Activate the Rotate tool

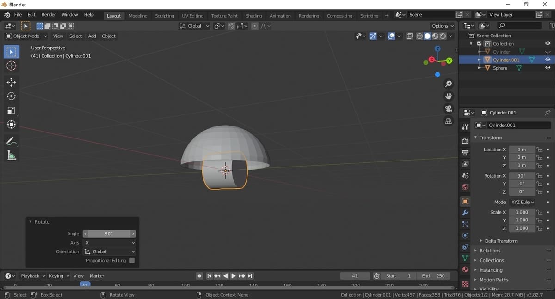point(12,96)
